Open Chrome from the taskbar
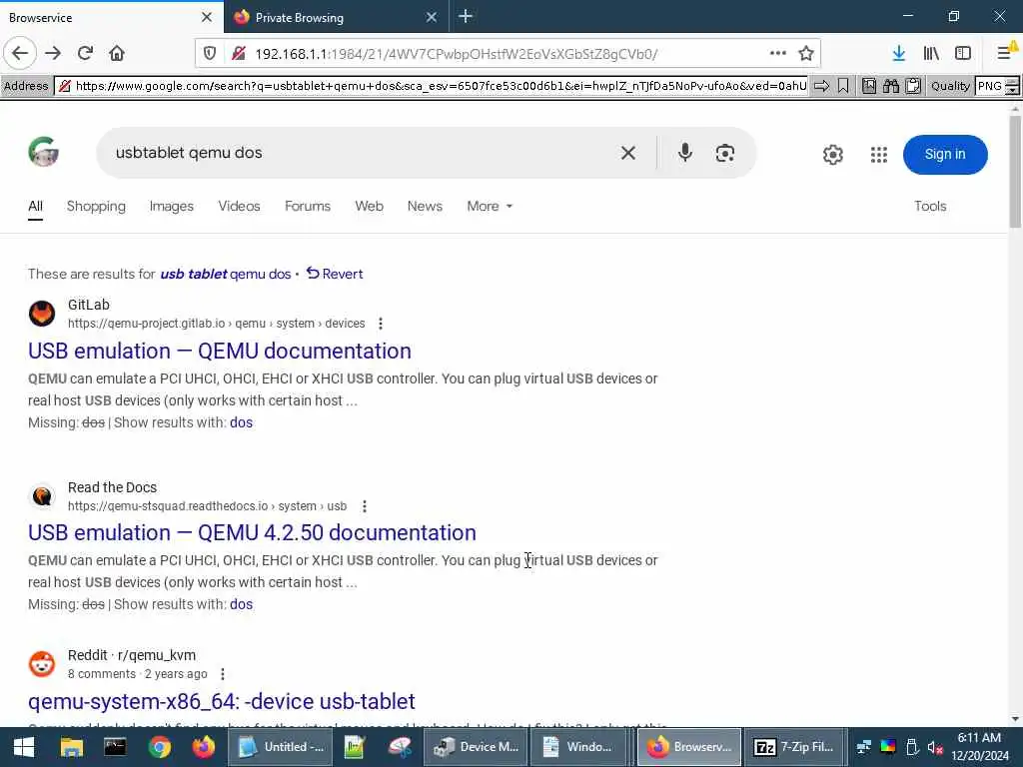Screen dimensions: 1023x767 [x=159, y=747]
